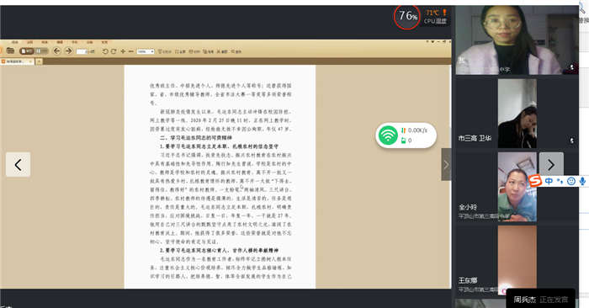This screenshot has width=589, height=308.
Task: Open the zoom percentage dropdown
Action: (146, 51)
